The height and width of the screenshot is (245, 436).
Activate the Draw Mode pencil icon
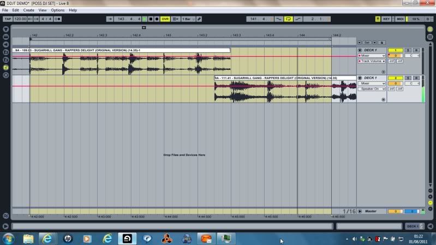click(x=199, y=19)
